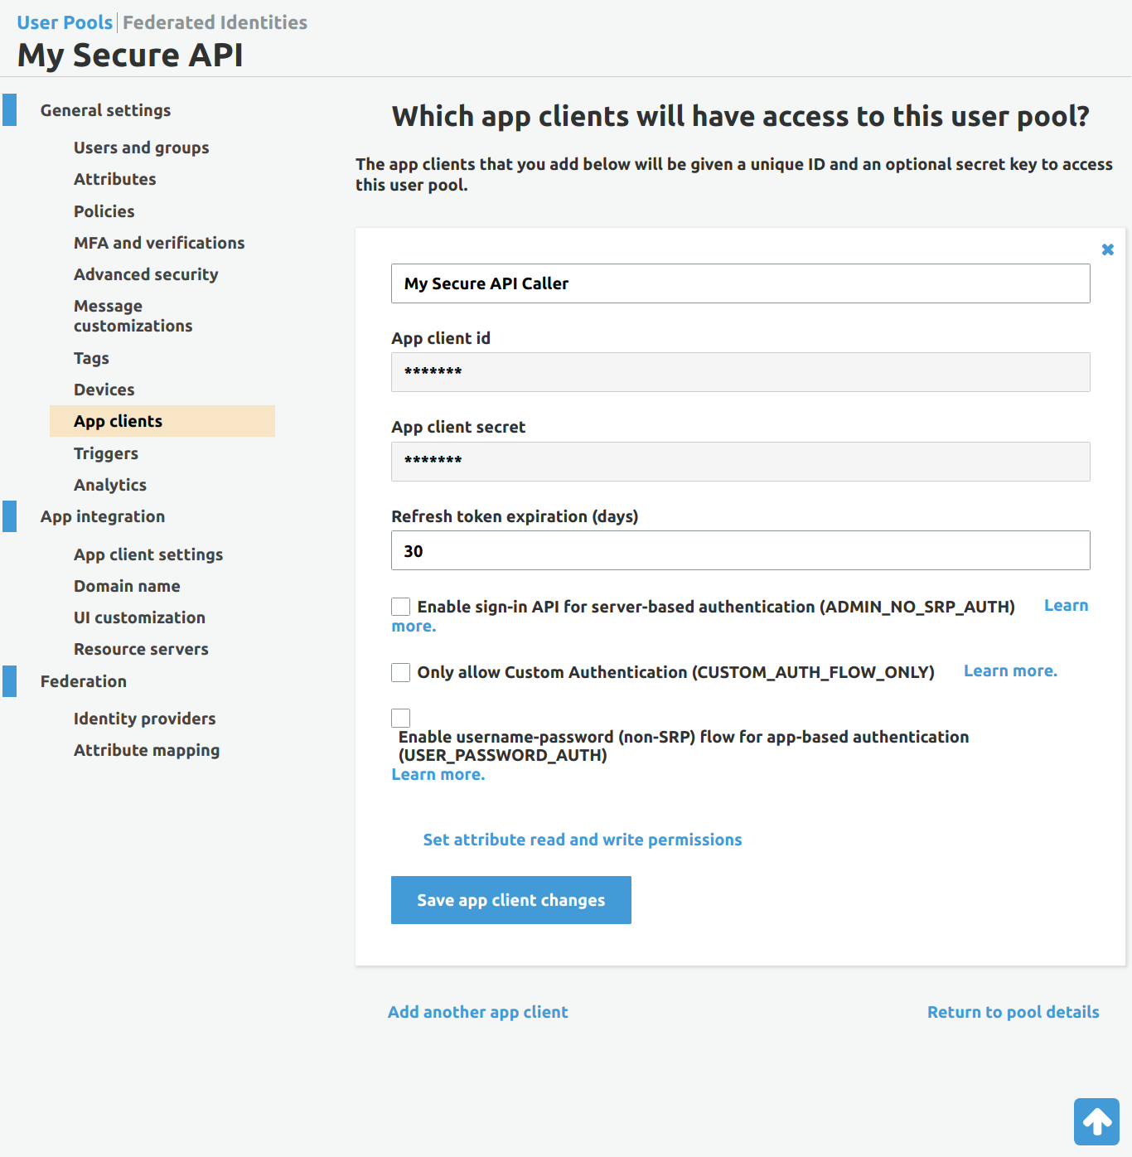Screen dimensions: 1132x1157
Task: Enable sign-in API for server-based authentication
Action: [400, 606]
